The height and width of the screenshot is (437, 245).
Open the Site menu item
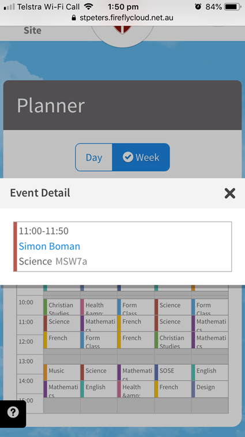[32, 31]
